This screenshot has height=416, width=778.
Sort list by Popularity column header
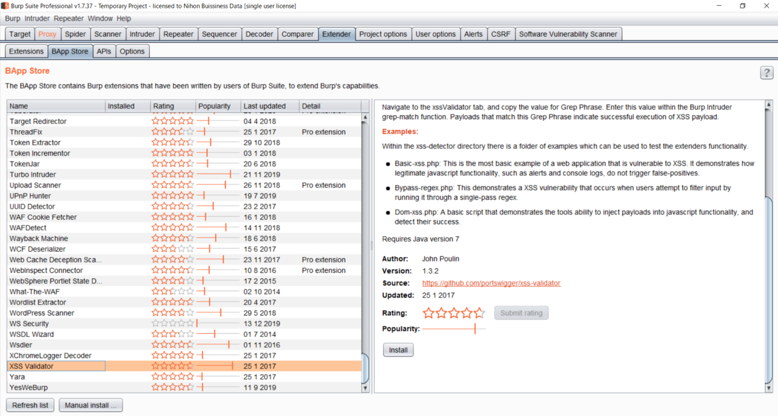coord(218,106)
